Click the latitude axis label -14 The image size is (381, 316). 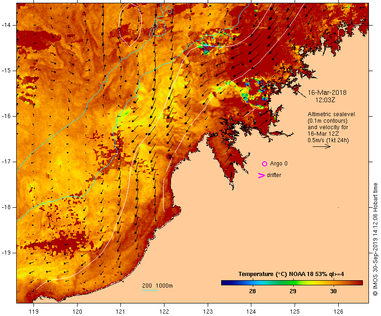point(7,25)
